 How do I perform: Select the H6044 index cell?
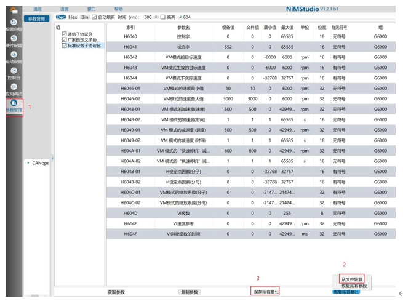[130, 78]
